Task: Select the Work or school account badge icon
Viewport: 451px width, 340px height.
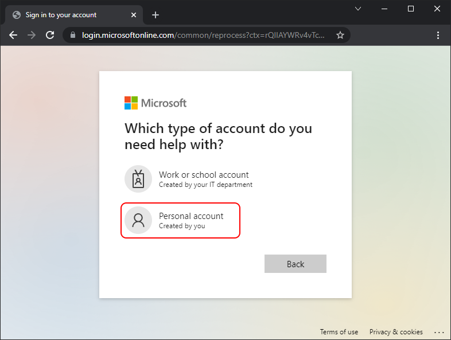Action: tap(138, 179)
